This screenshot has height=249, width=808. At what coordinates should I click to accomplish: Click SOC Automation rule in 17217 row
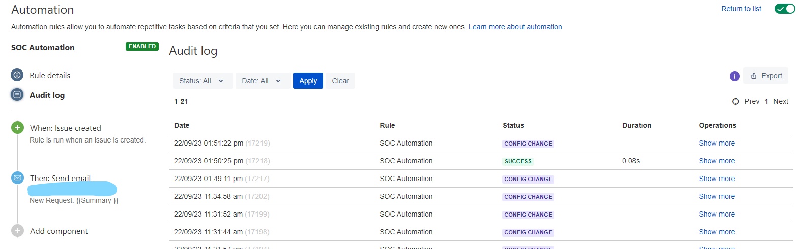click(x=406, y=179)
